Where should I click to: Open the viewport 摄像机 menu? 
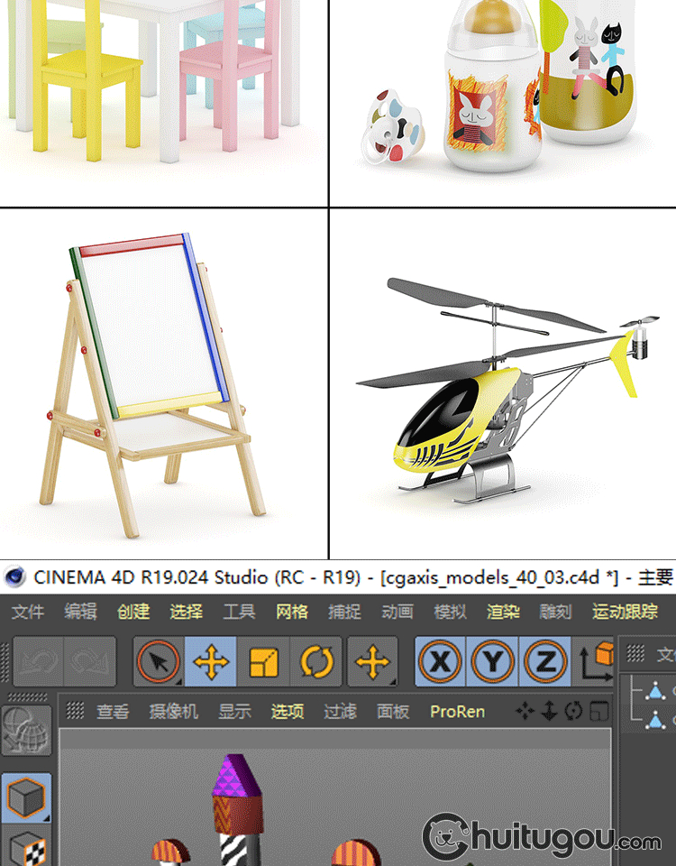point(173,712)
